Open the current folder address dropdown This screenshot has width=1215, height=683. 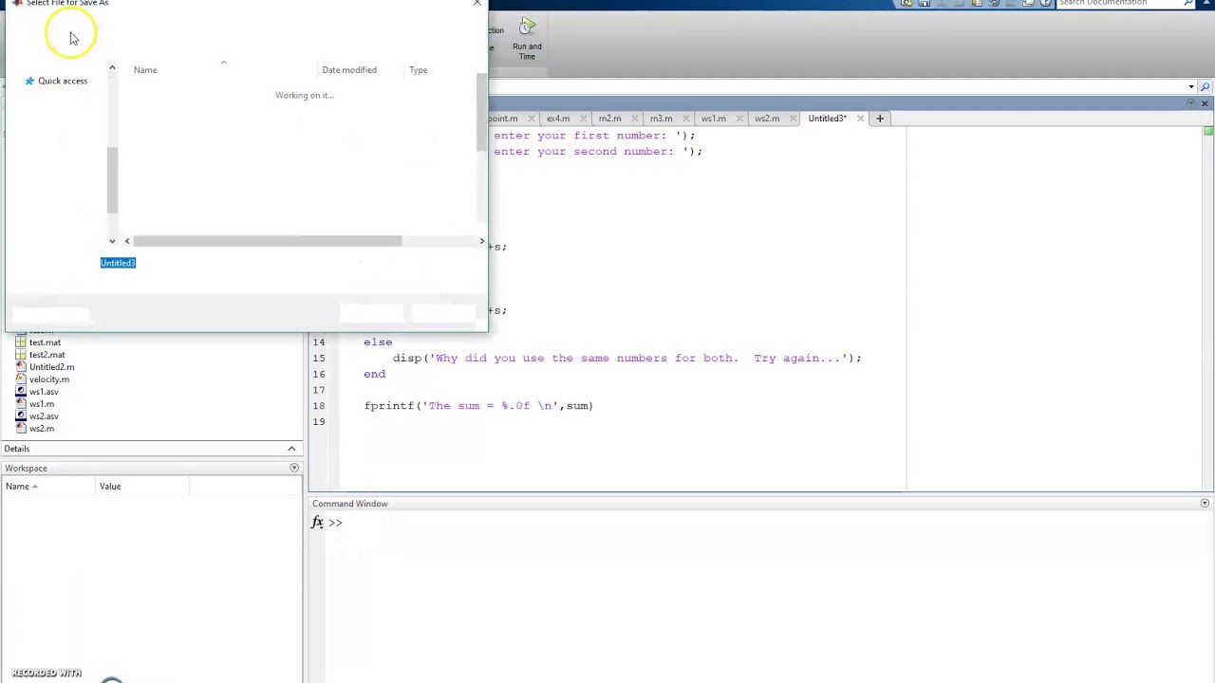click(1191, 87)
